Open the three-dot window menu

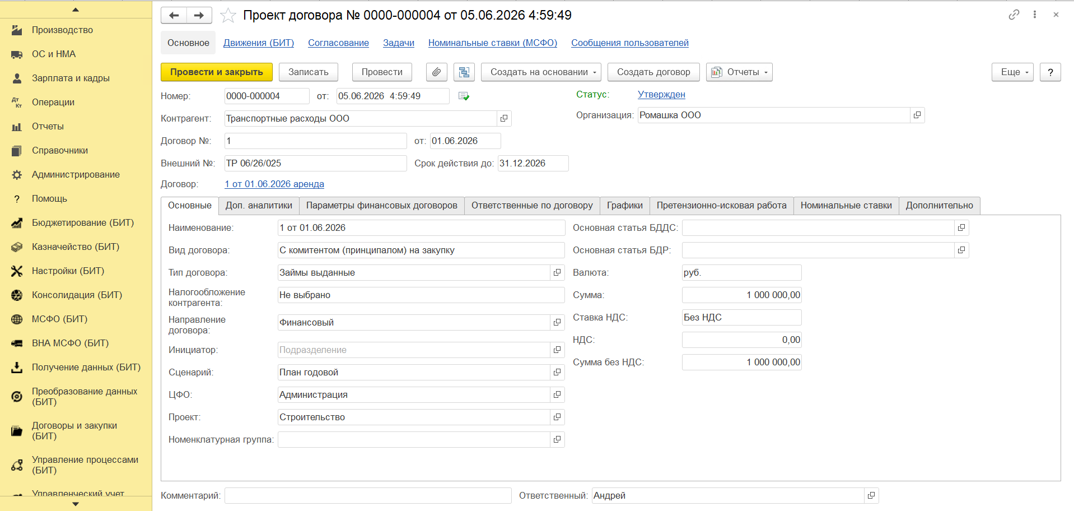tap(1035, 15)
